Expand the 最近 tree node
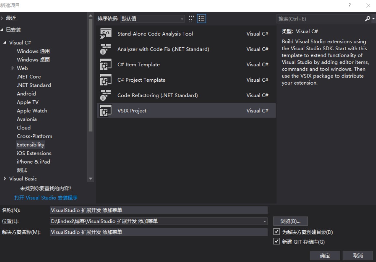Screen dimensions: 376x262 pyautogui.click(x=2, y=18)
